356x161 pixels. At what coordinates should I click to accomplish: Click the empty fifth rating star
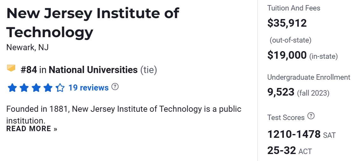tap(60, 88)
